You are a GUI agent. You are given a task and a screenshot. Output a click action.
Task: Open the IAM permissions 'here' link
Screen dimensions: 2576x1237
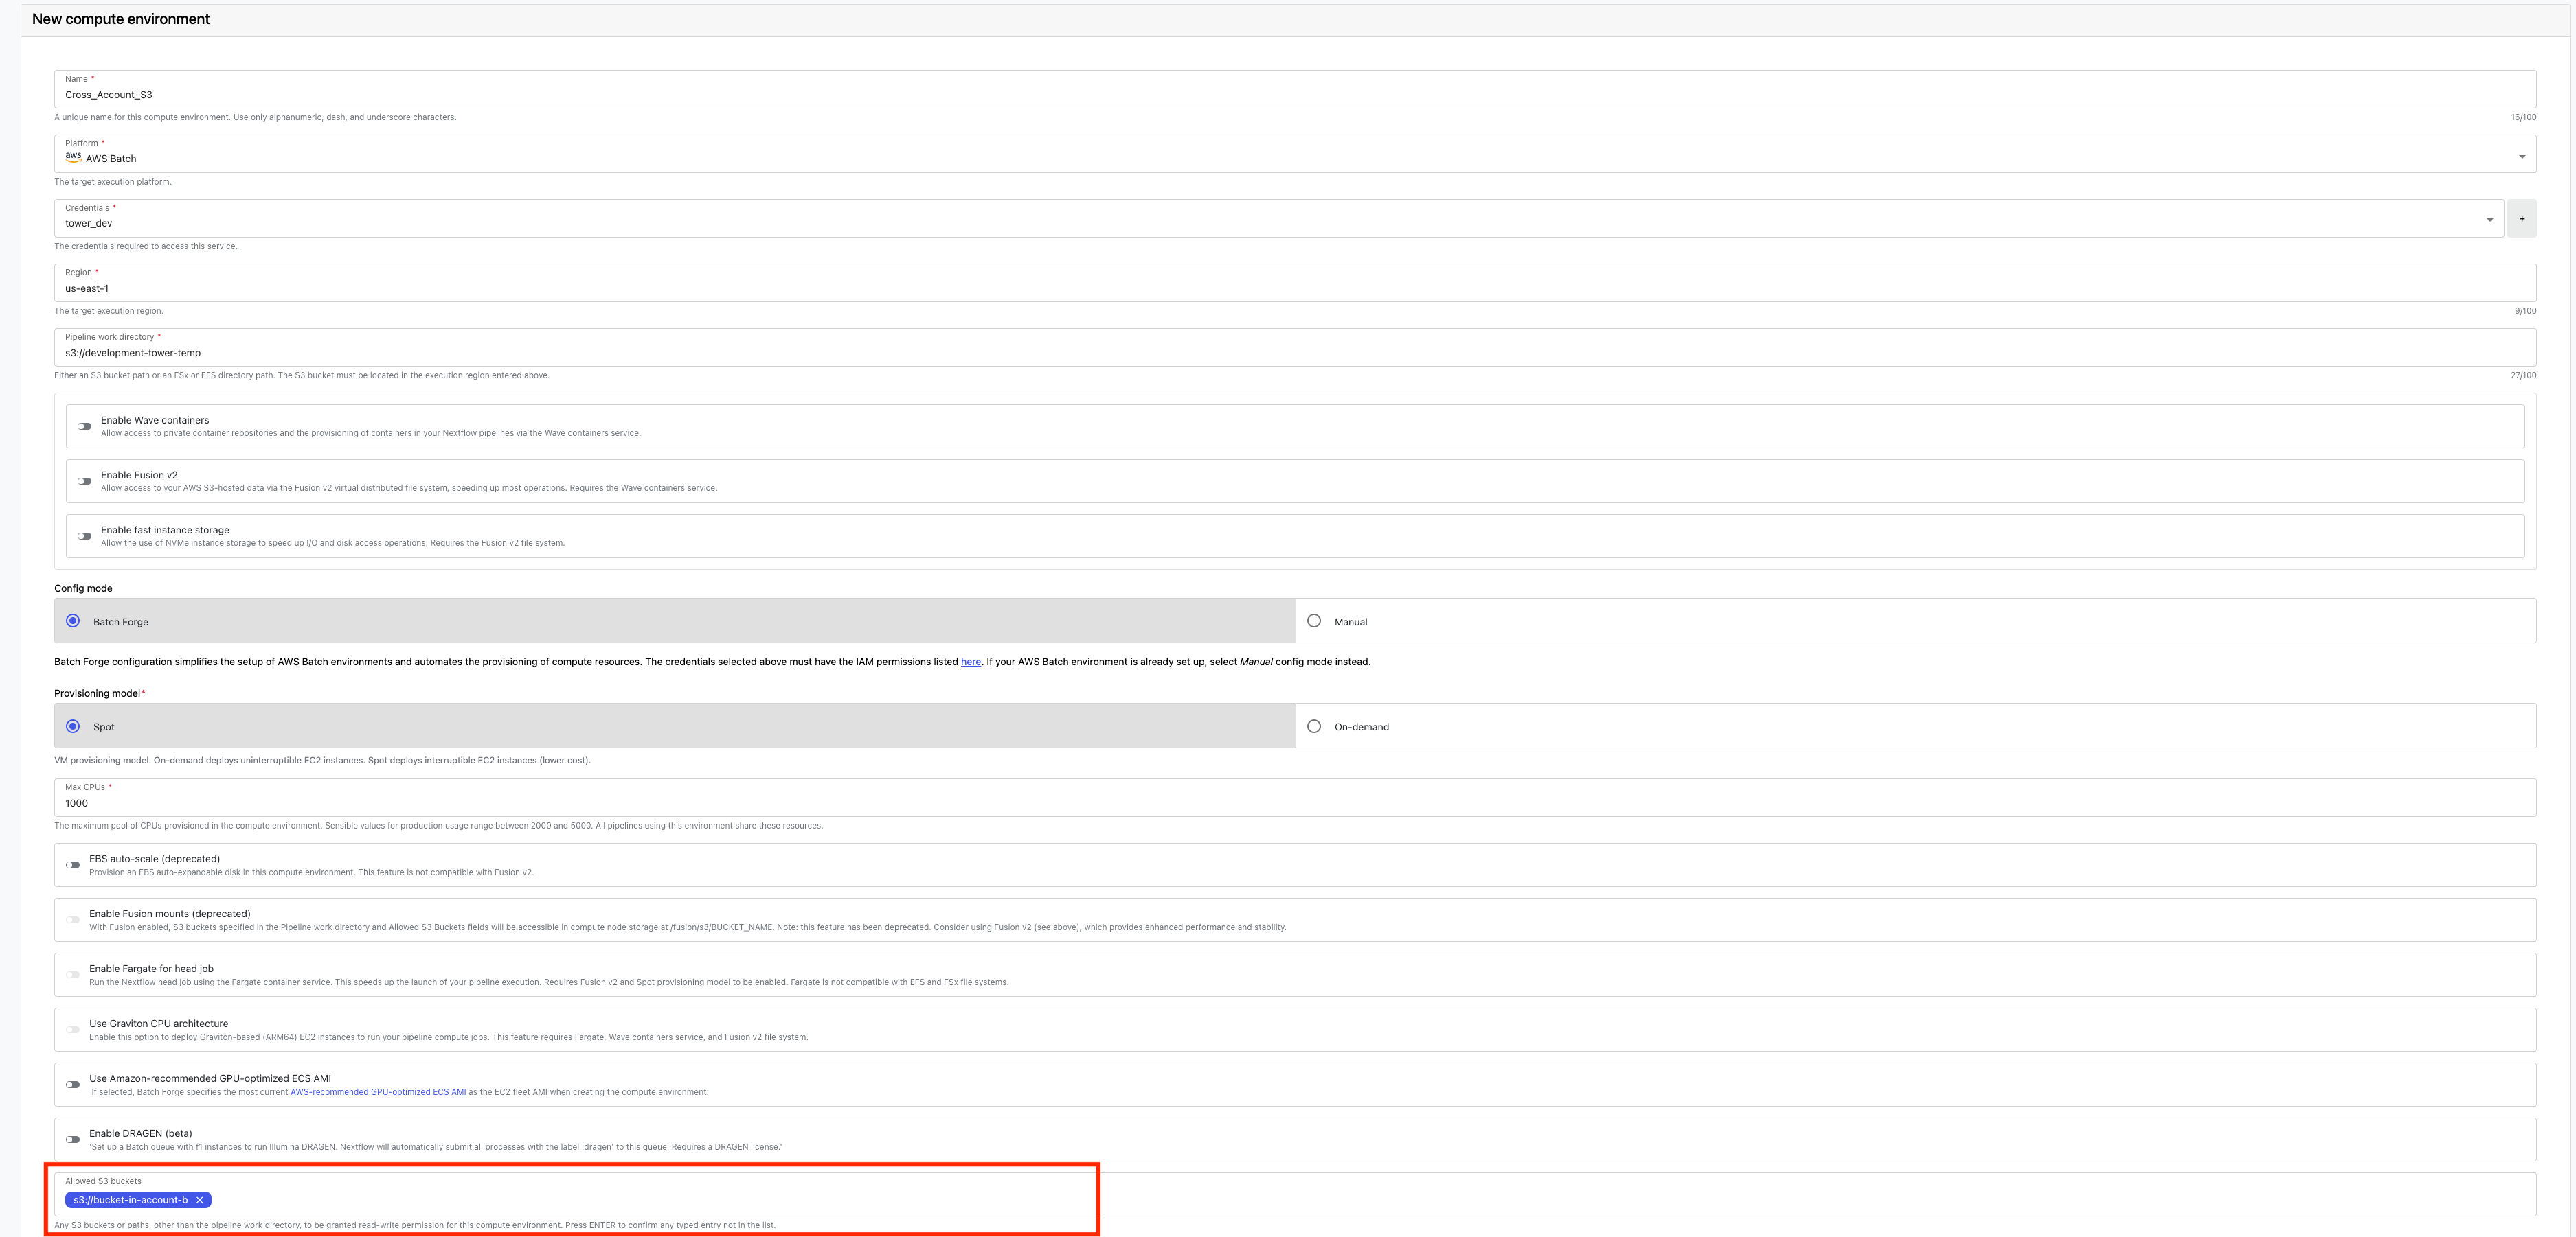[x=970, y=662]
